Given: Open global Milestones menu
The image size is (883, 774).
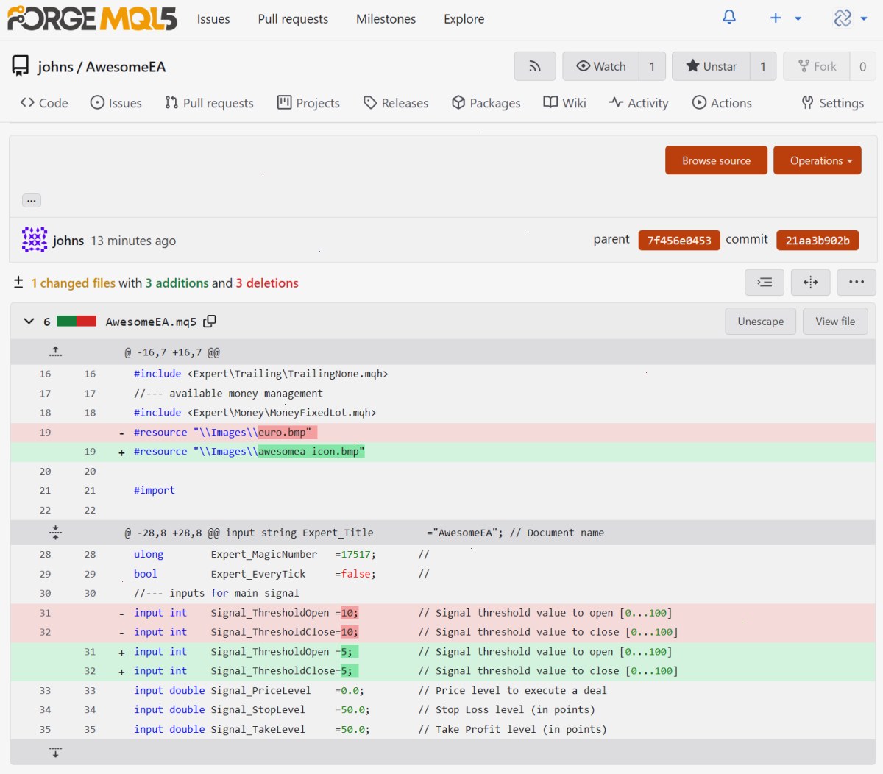Looking at the screenshot, I should pyautogui.click(x=386, y=19).
